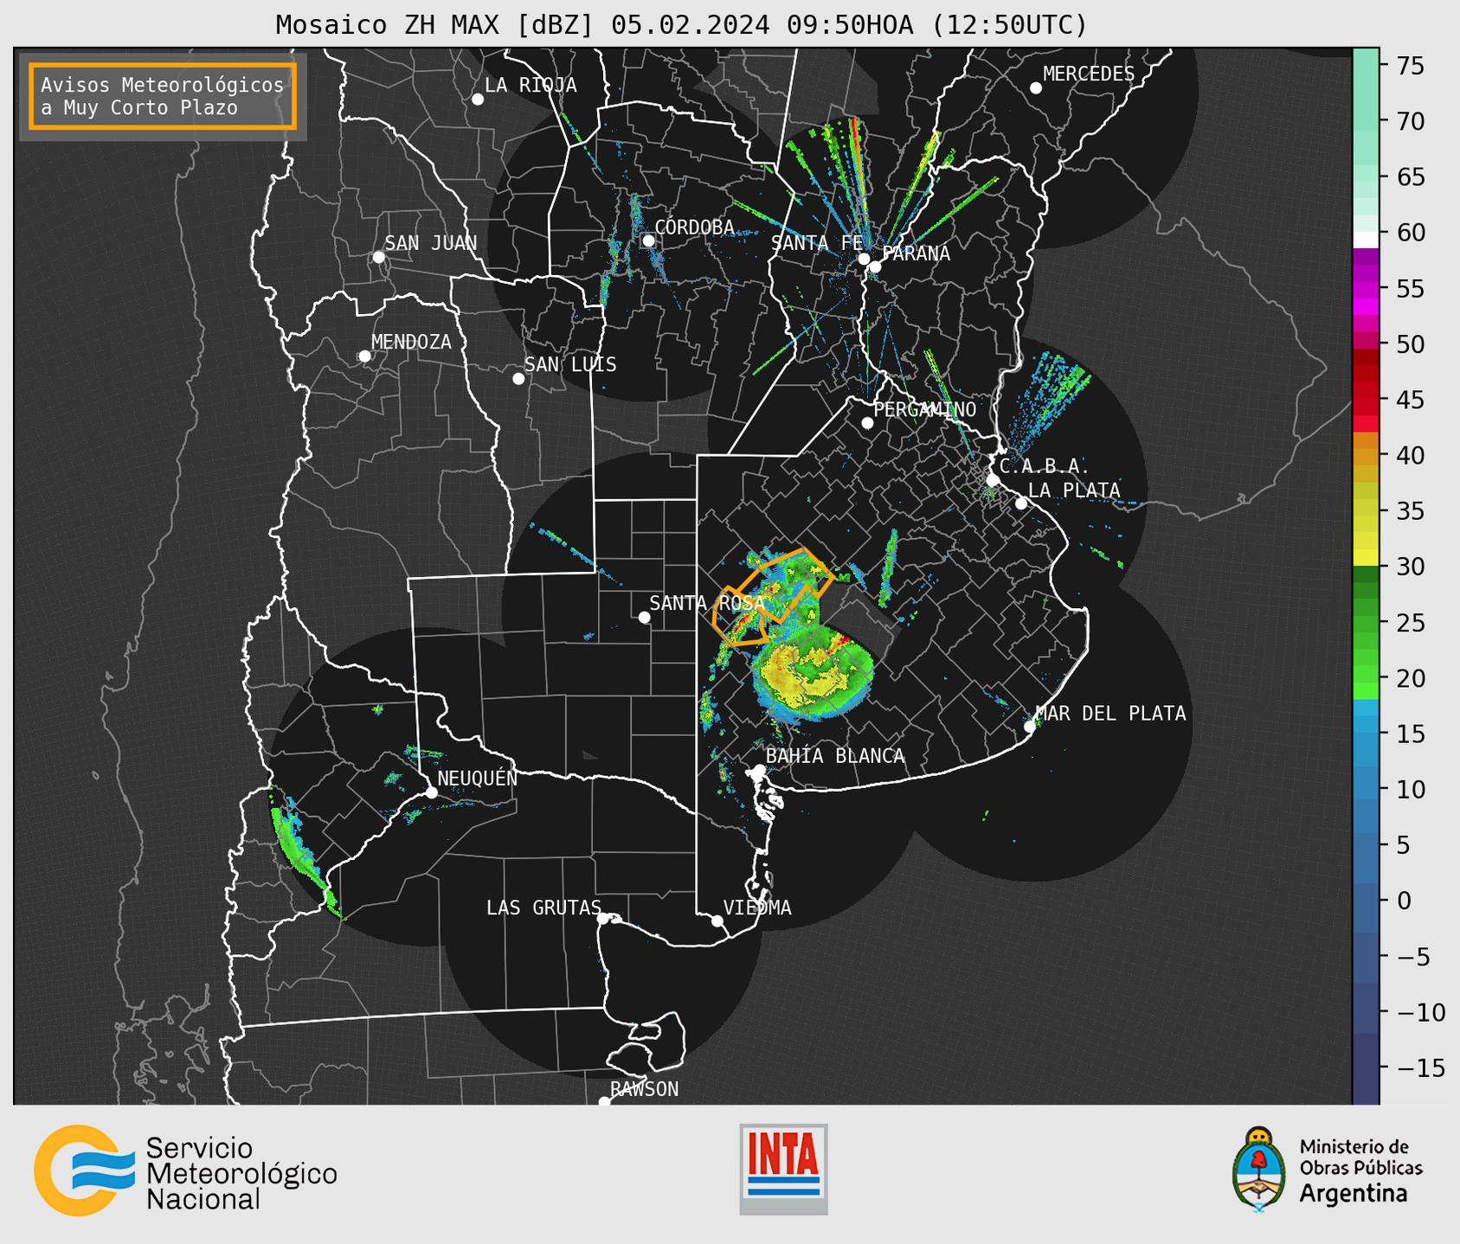Viewport: 1460px width, 1244px height.
Task: Click the Córdoba city dot
Action: coord(648,240)
